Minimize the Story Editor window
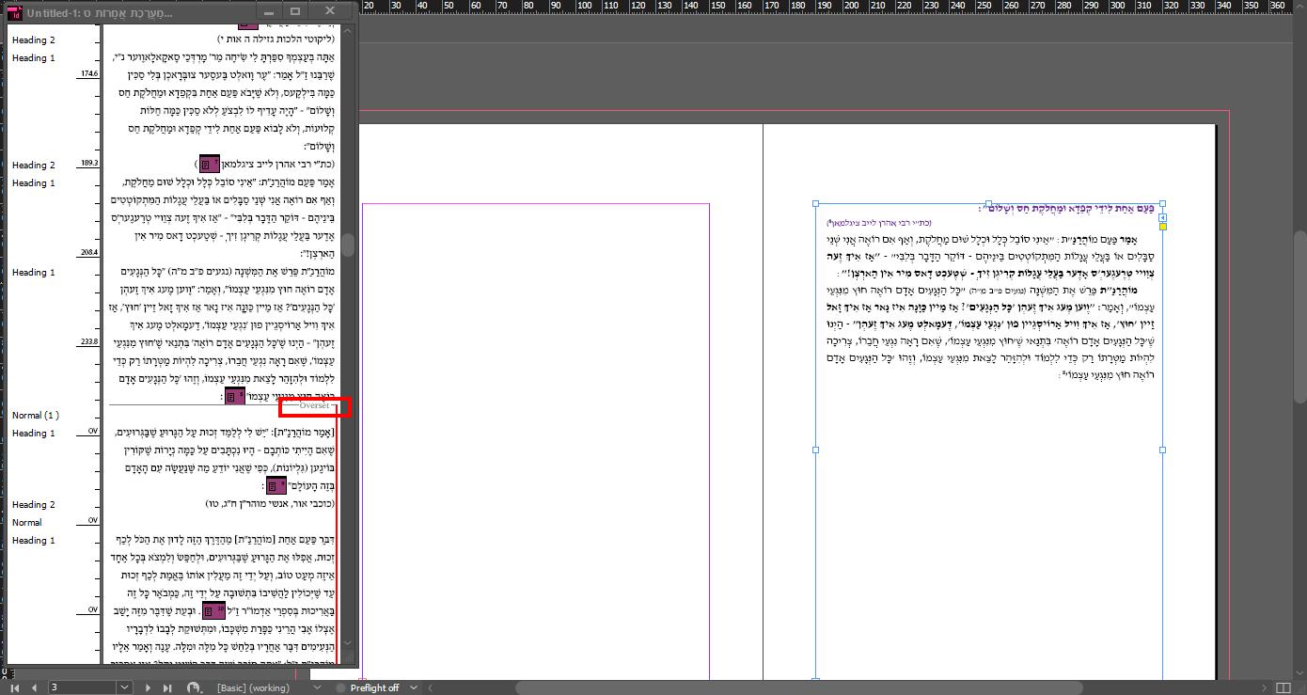The height and width of the screenshot is (695, 1307). click(268, 11)
